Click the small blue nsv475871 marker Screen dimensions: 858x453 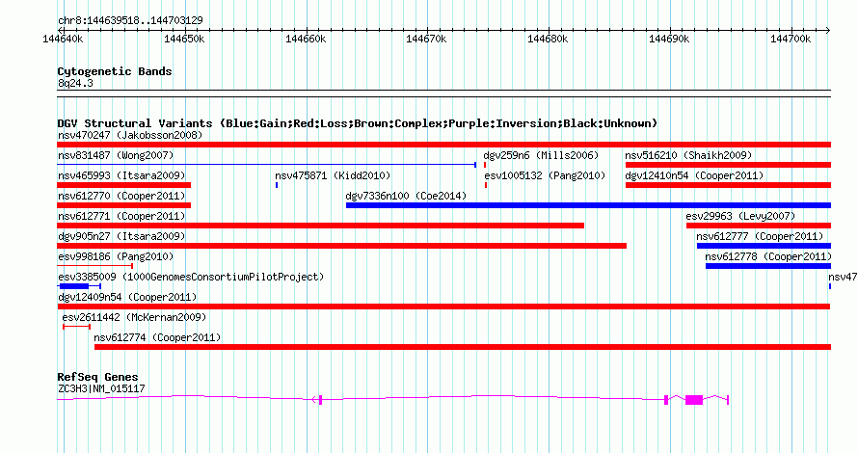(x=277, y=185)
